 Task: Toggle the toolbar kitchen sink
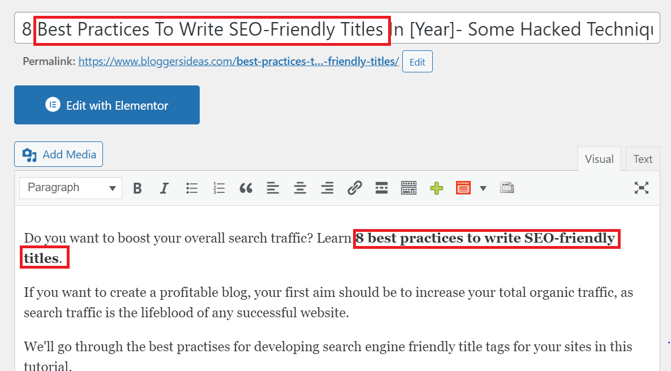408,188
